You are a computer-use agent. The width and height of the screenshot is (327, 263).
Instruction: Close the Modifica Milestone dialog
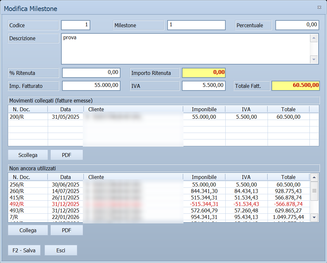coord(319,7)
